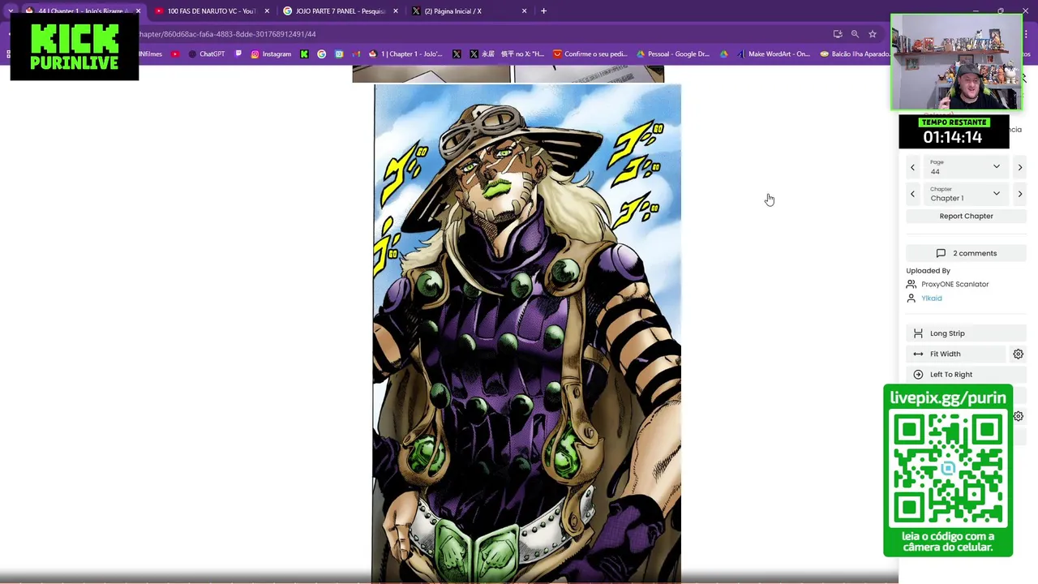Toggle the Fit Width image setting

tap(957, 354)
